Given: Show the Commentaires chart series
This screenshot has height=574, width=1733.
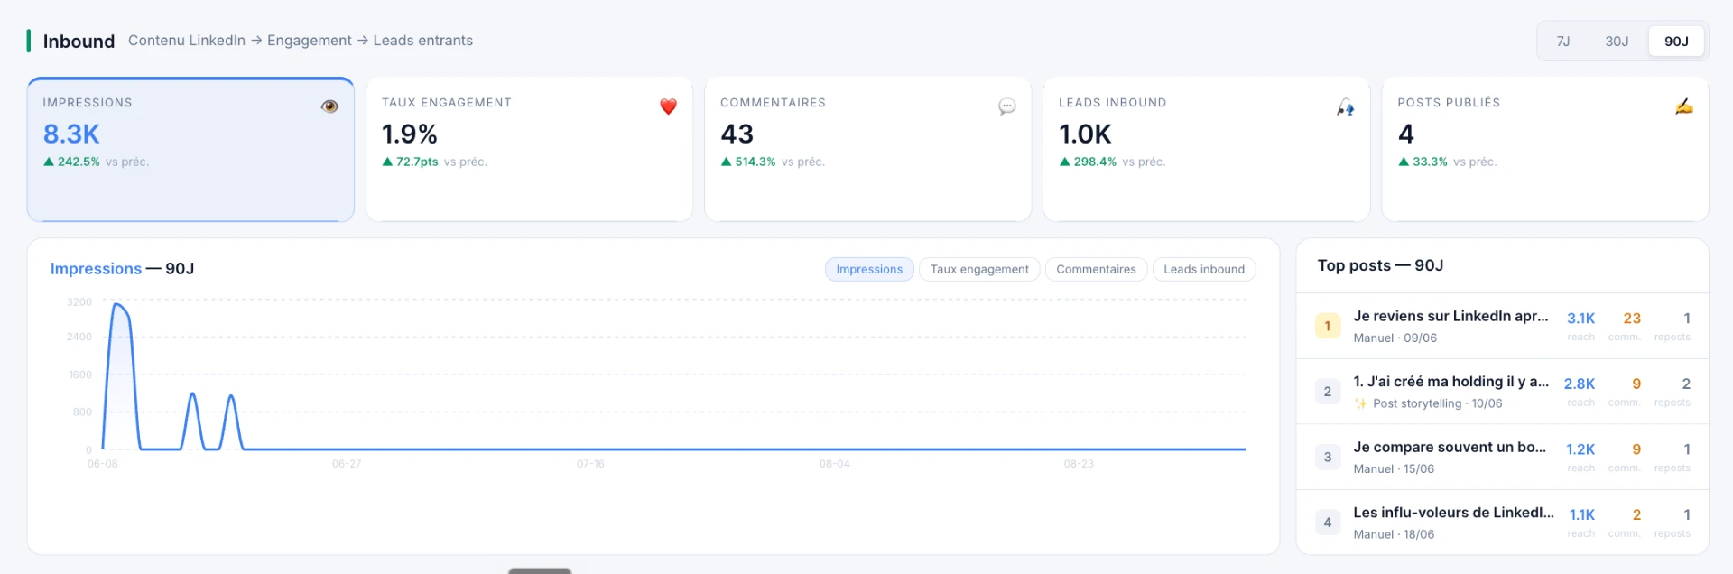Looking at the screenshot, I should 1096,269.
